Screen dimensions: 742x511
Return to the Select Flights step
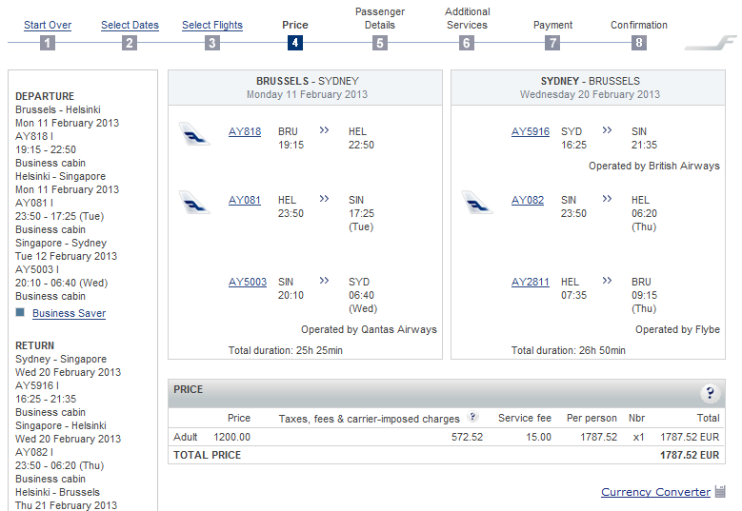click(212, 26)
